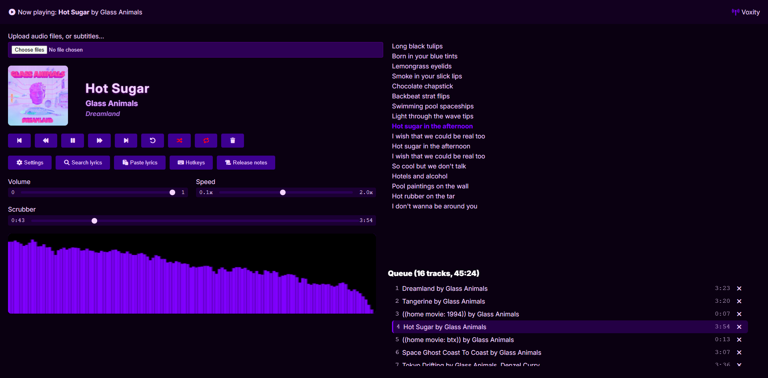The width and height of the screenshot is (768, 378).
Task: Jump to lyric "Smoke in your slick lips"
Action: 427,76
